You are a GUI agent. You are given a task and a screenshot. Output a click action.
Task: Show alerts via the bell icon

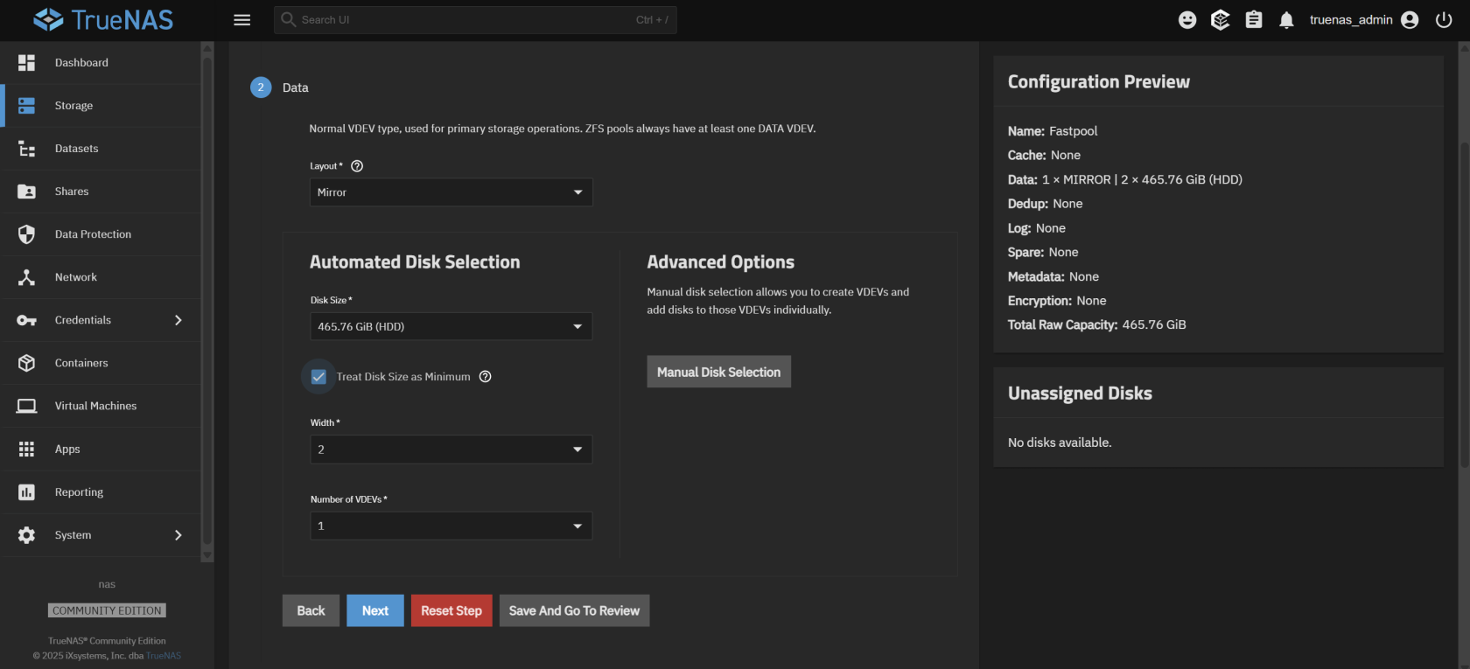(x=1286, y=20)
